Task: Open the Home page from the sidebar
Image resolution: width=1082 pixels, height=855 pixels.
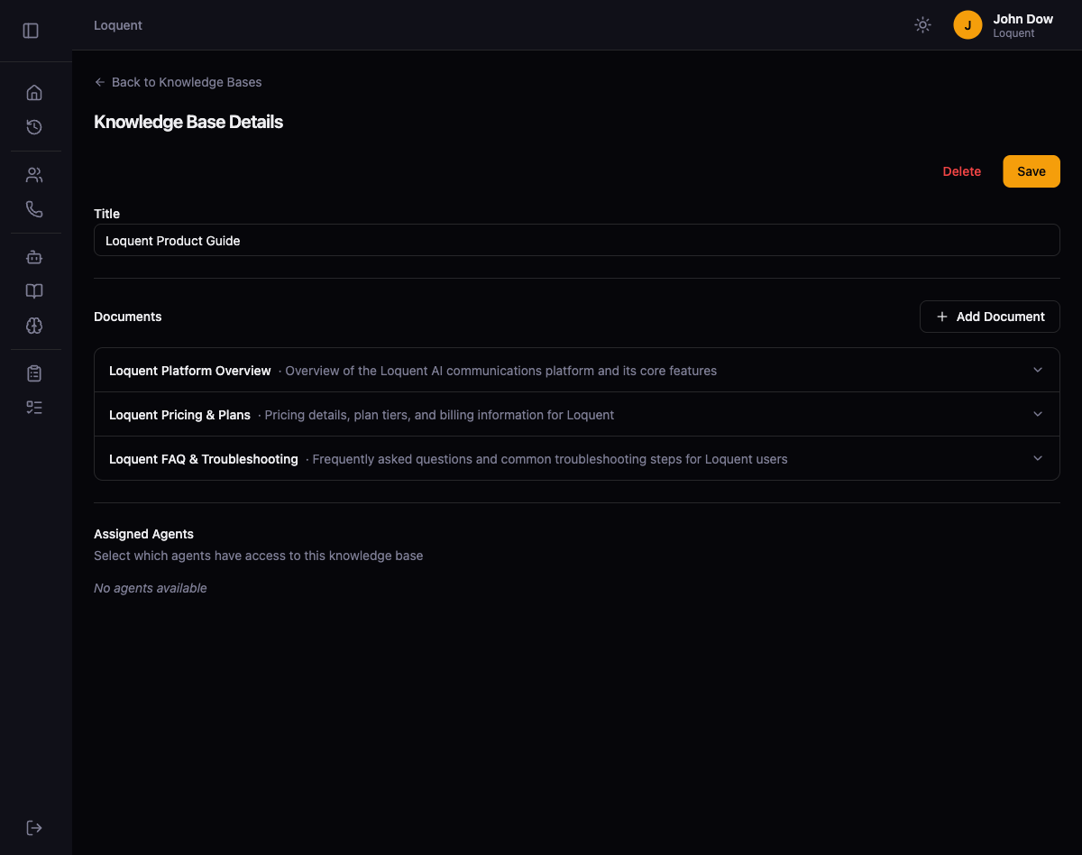Action: pyautogui.click(x=34, y=92)
